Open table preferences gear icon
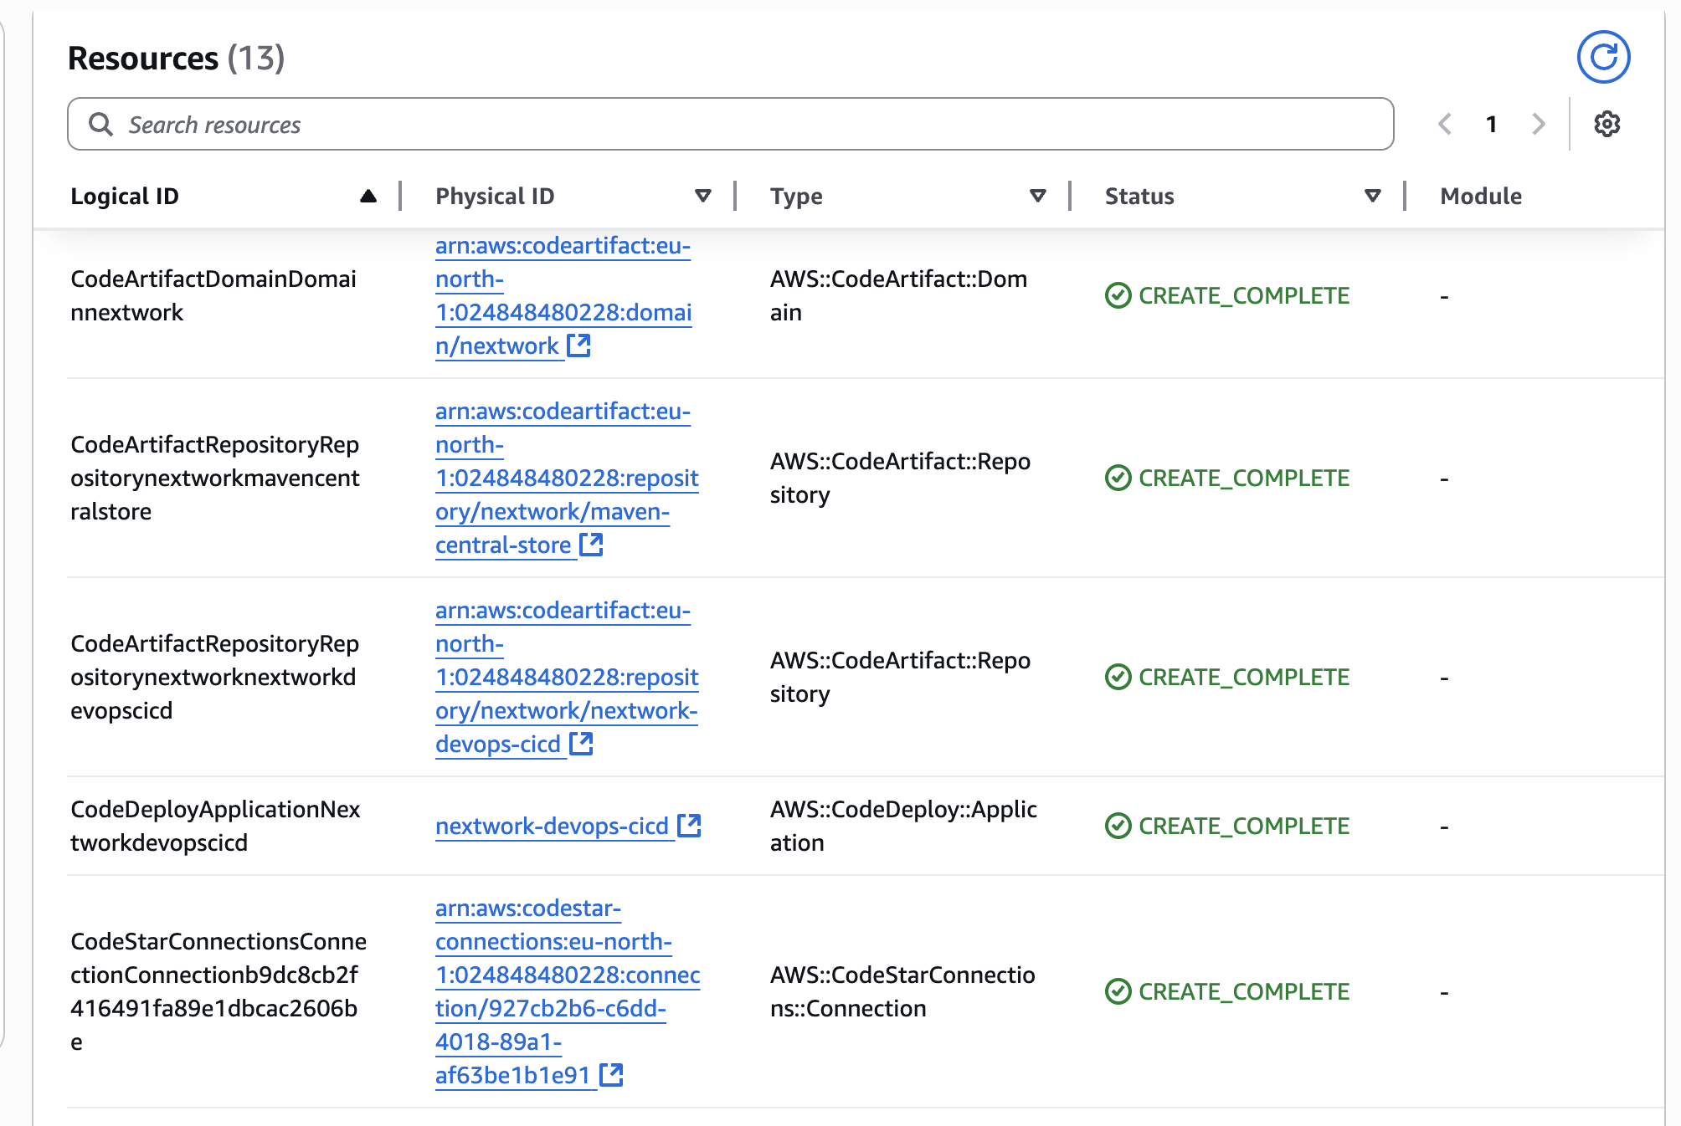The height and width of the screenshot is (1126, 1681). 1606,124
